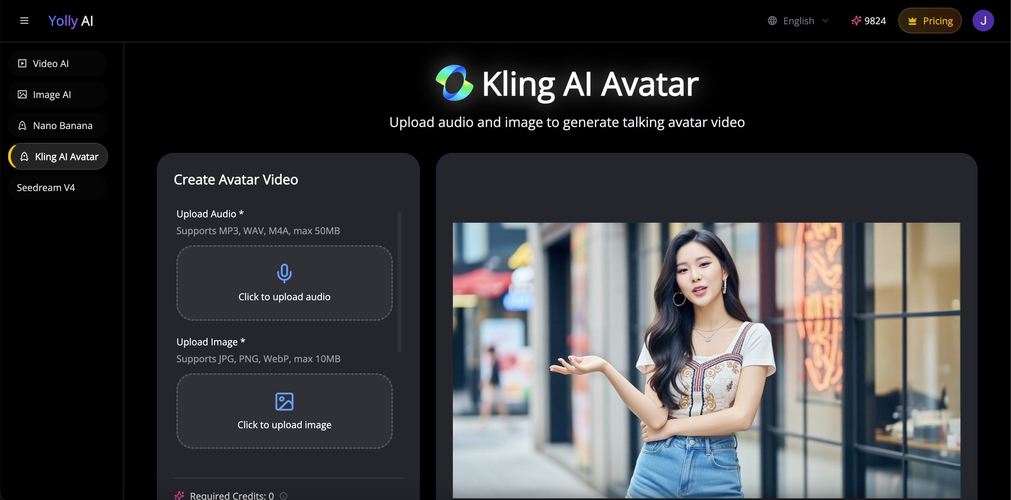This screenshot has height=500, width=1011.
Task: Click the Create Avatar Video heading
Action: pyautogui.click(x=236, y=180)
